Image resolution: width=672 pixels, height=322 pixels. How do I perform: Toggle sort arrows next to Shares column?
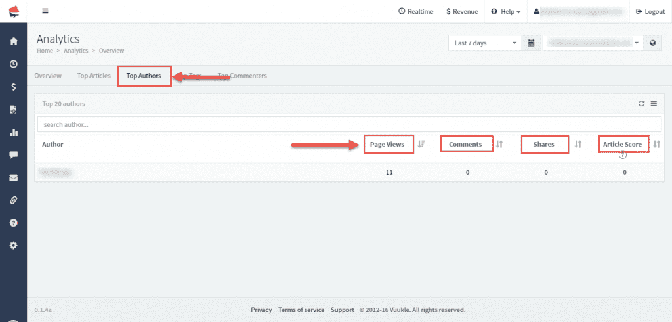[578, 144]
